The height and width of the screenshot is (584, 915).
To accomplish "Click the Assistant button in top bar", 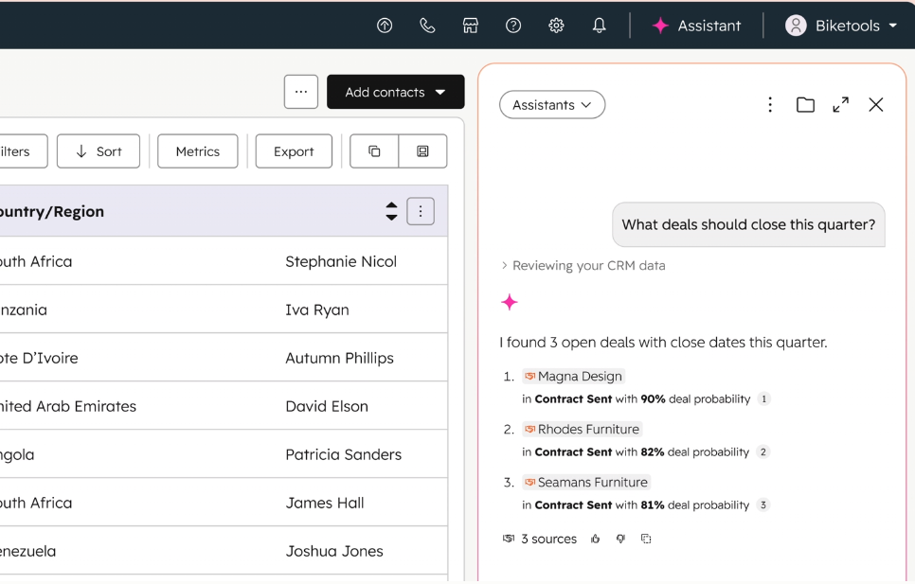I will pyautogui.click(x=697, y=26).
